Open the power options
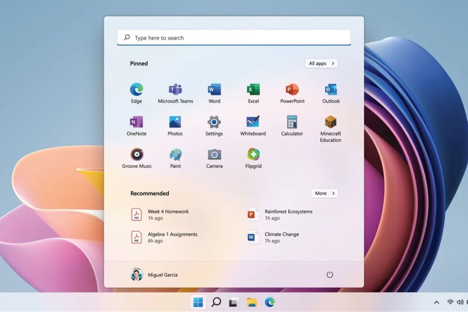Viewport: 468px width, 312px height. pos(330,275)
